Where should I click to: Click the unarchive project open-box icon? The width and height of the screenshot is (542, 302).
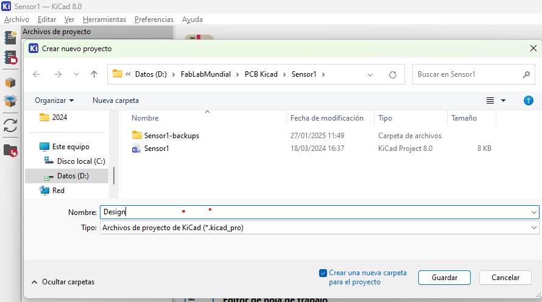(x=10, y=101)
